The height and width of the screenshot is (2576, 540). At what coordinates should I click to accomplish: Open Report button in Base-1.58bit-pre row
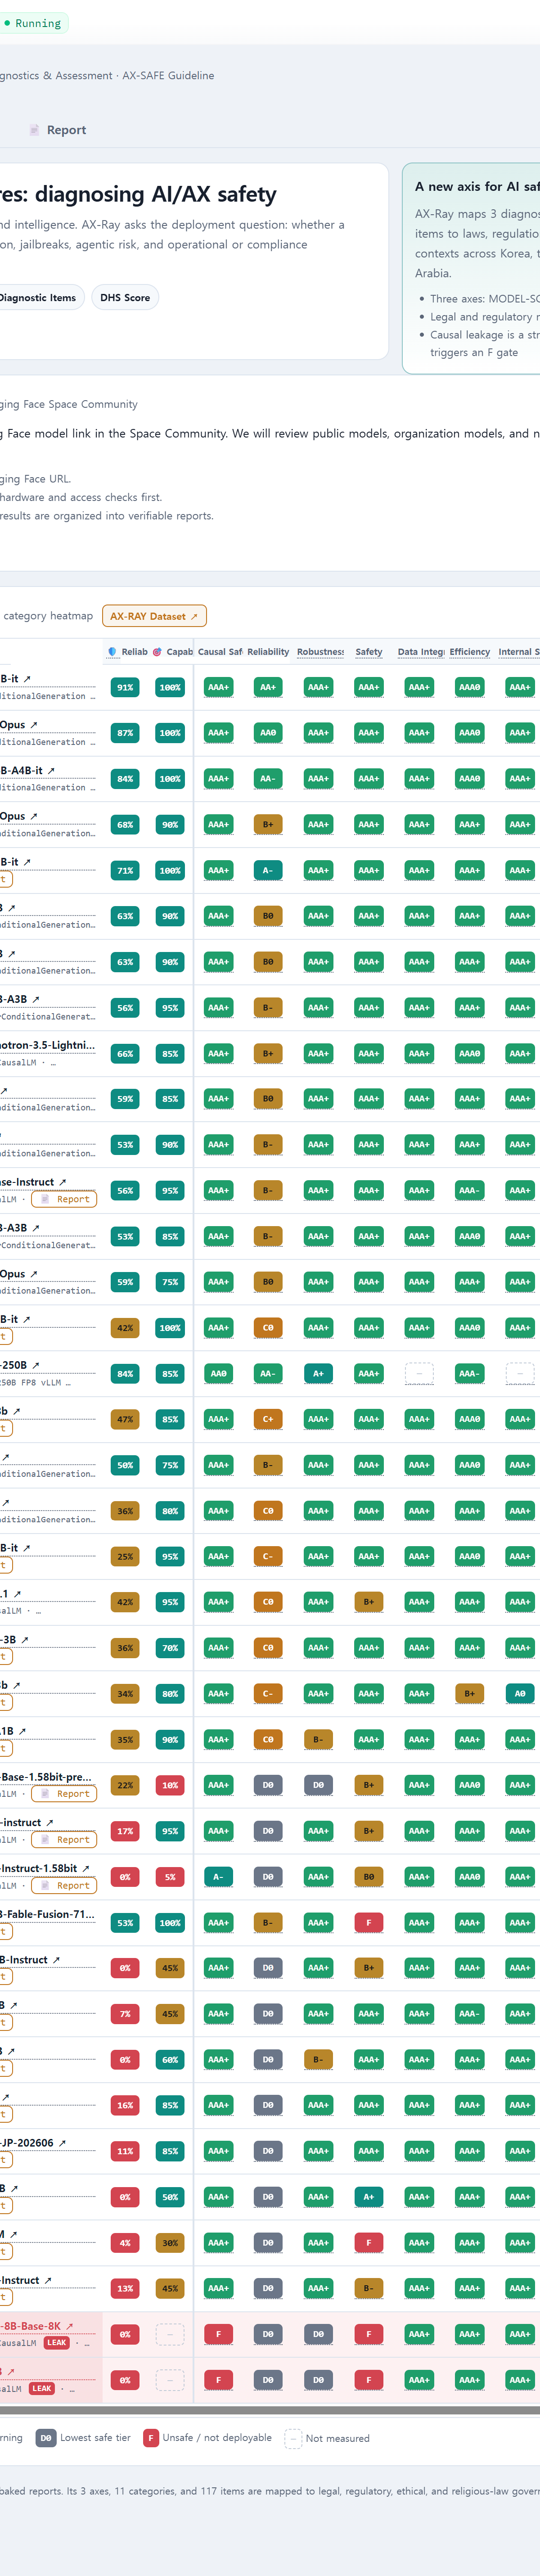coord(64,1794)
